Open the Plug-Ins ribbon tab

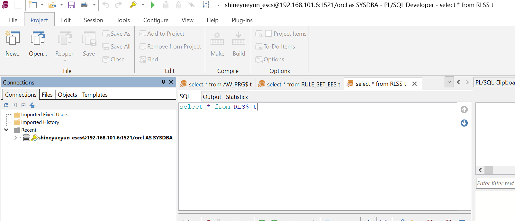point(242,20)
